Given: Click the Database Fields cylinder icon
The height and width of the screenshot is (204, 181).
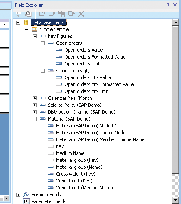Looking at the screenshot, I should pos(26,22).
